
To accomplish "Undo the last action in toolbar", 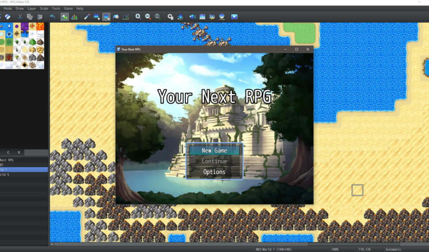I will click(52, 17).
